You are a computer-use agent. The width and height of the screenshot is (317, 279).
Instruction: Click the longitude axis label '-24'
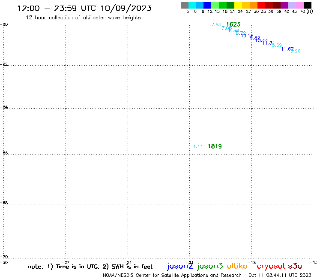pos(128,263)
